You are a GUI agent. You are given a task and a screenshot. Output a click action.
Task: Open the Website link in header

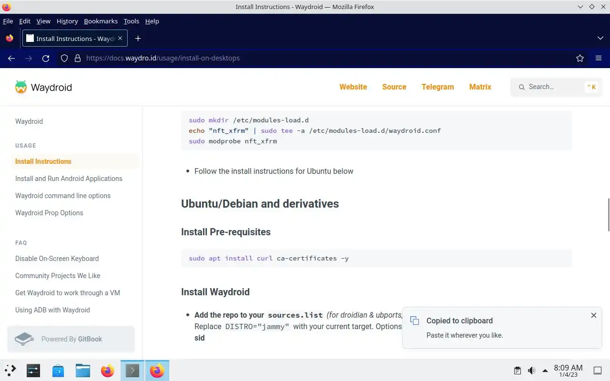[x=353, y=87]
